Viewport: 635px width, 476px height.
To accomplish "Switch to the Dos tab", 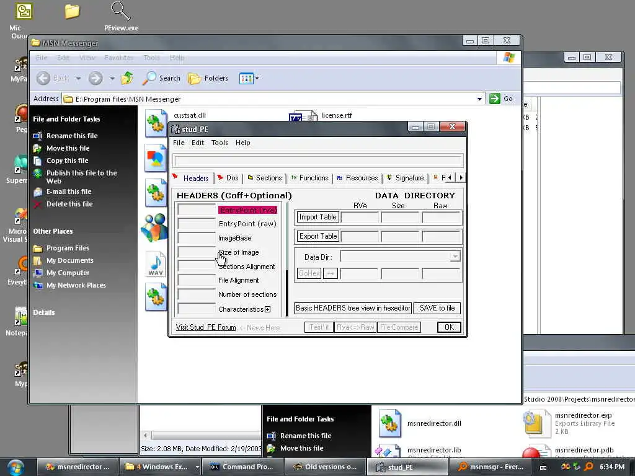I will coord(228,178).
